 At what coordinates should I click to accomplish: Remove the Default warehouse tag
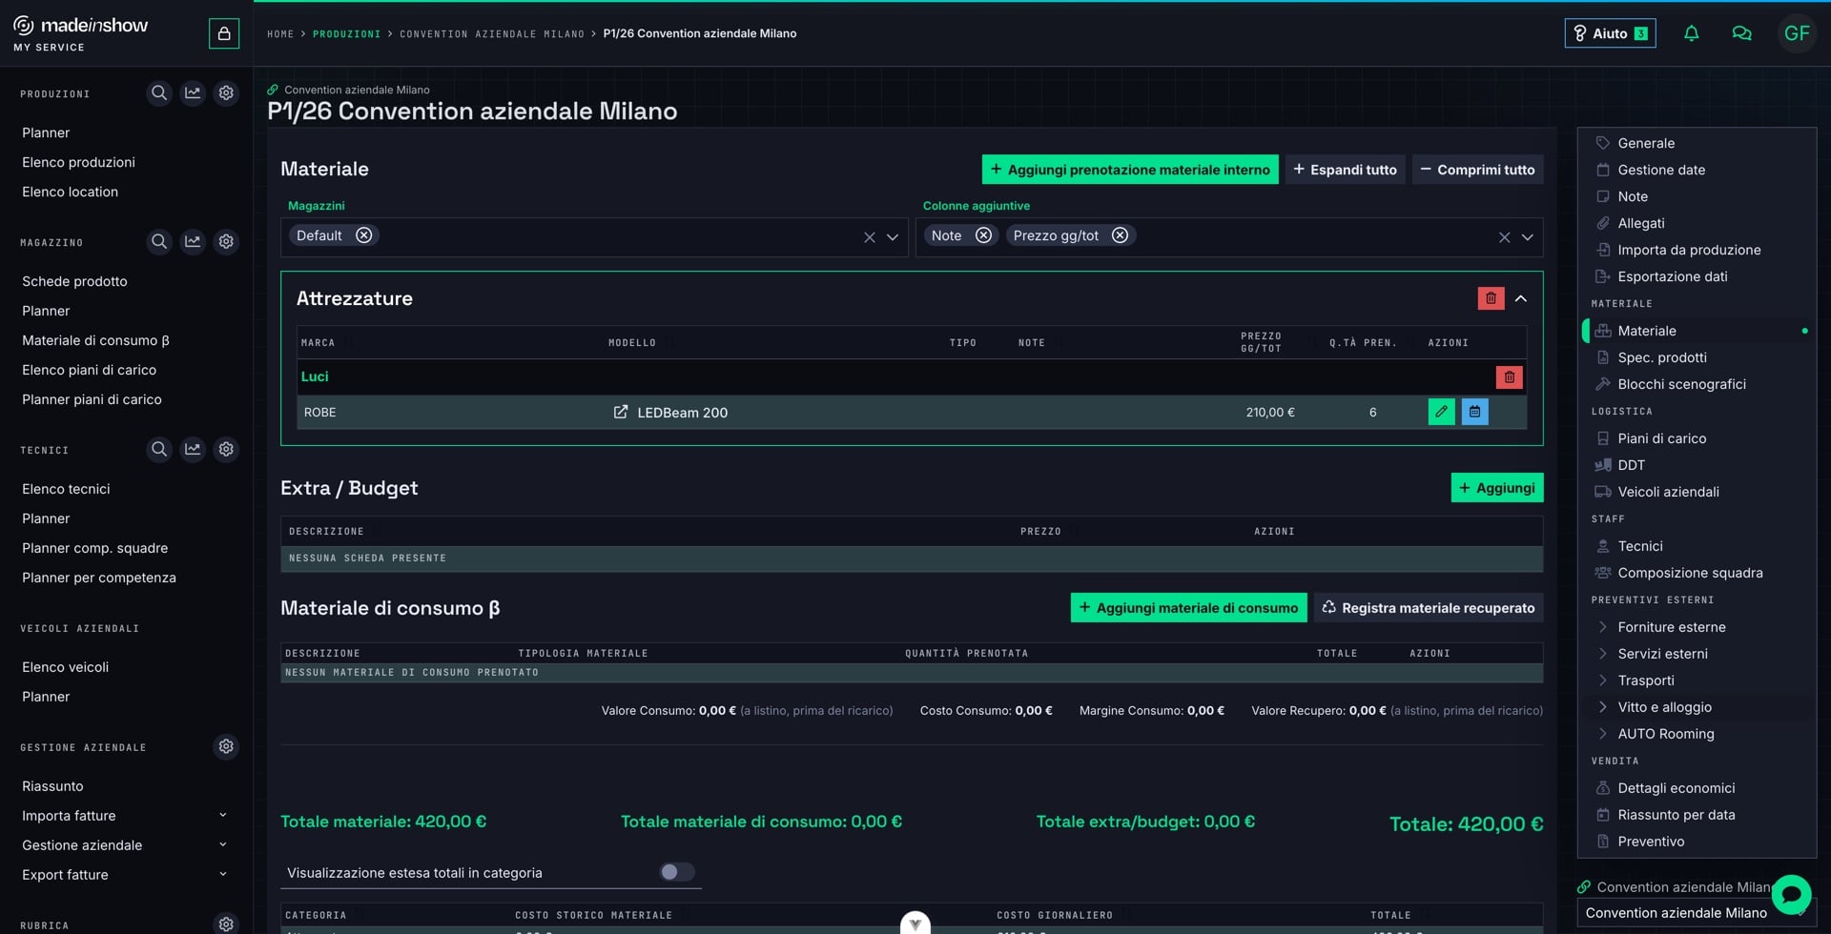(363, 235)
